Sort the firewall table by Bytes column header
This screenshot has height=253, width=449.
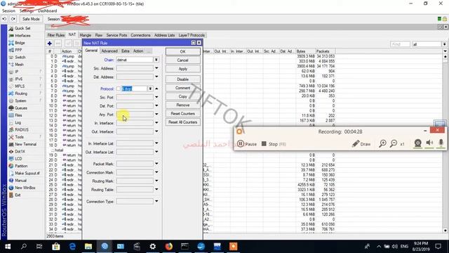305,51
